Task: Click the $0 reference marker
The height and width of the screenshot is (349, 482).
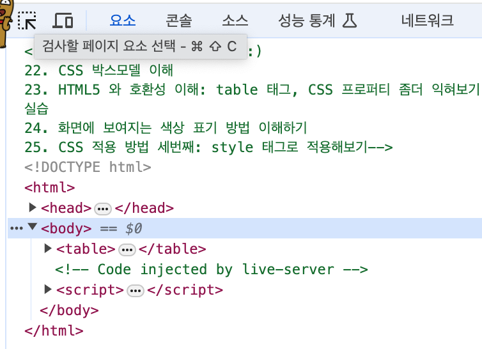Action: [134, 228]
